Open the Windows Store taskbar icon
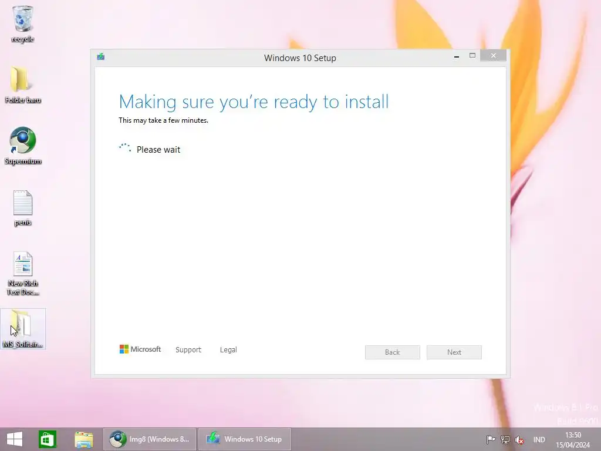601x451 pixels. pos(48,439)
